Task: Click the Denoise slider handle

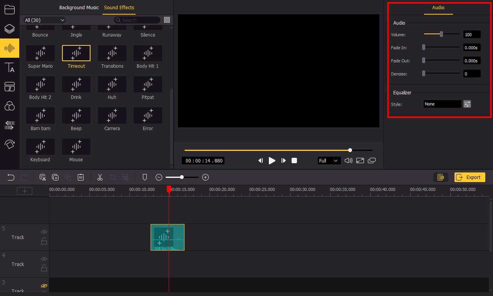Action: tap(424, 73)
